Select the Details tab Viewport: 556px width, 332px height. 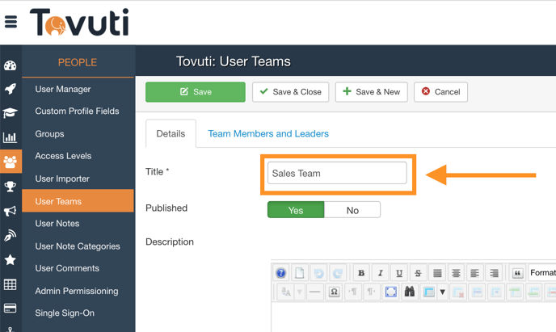pos(171,134)
